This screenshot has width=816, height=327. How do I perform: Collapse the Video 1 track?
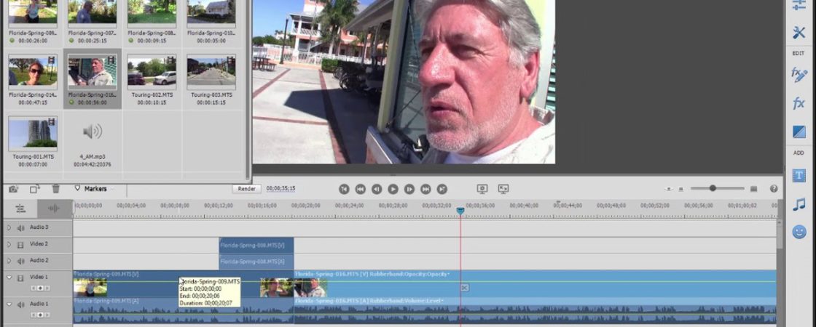[9, 278]
